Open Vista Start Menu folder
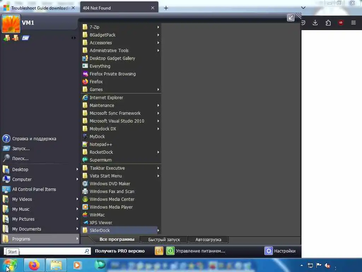Viewport: 362px width, 272px height. [x=121, y=176]
